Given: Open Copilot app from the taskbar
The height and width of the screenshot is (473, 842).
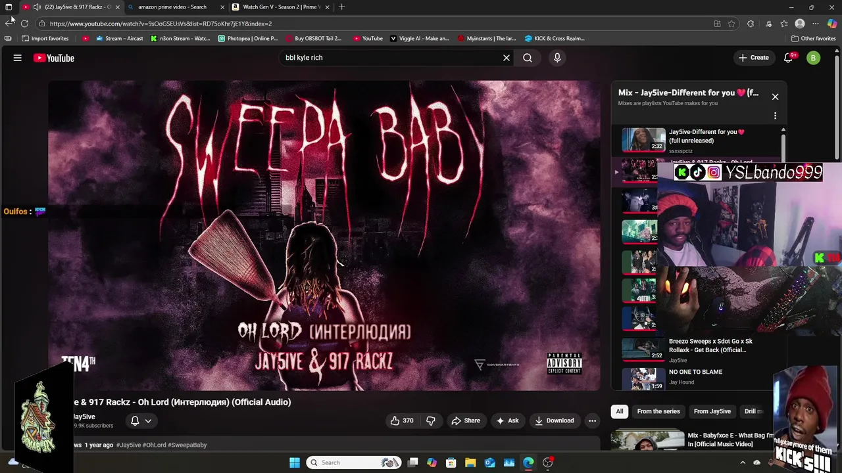Looking at the screenshot, I should (x=432, y=462).
